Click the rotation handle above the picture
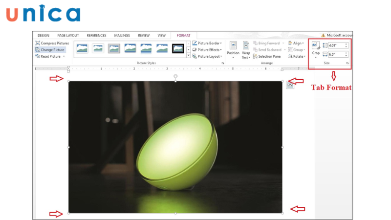The height and width of the screenshot is (220, 391). [x=175, y=76]
